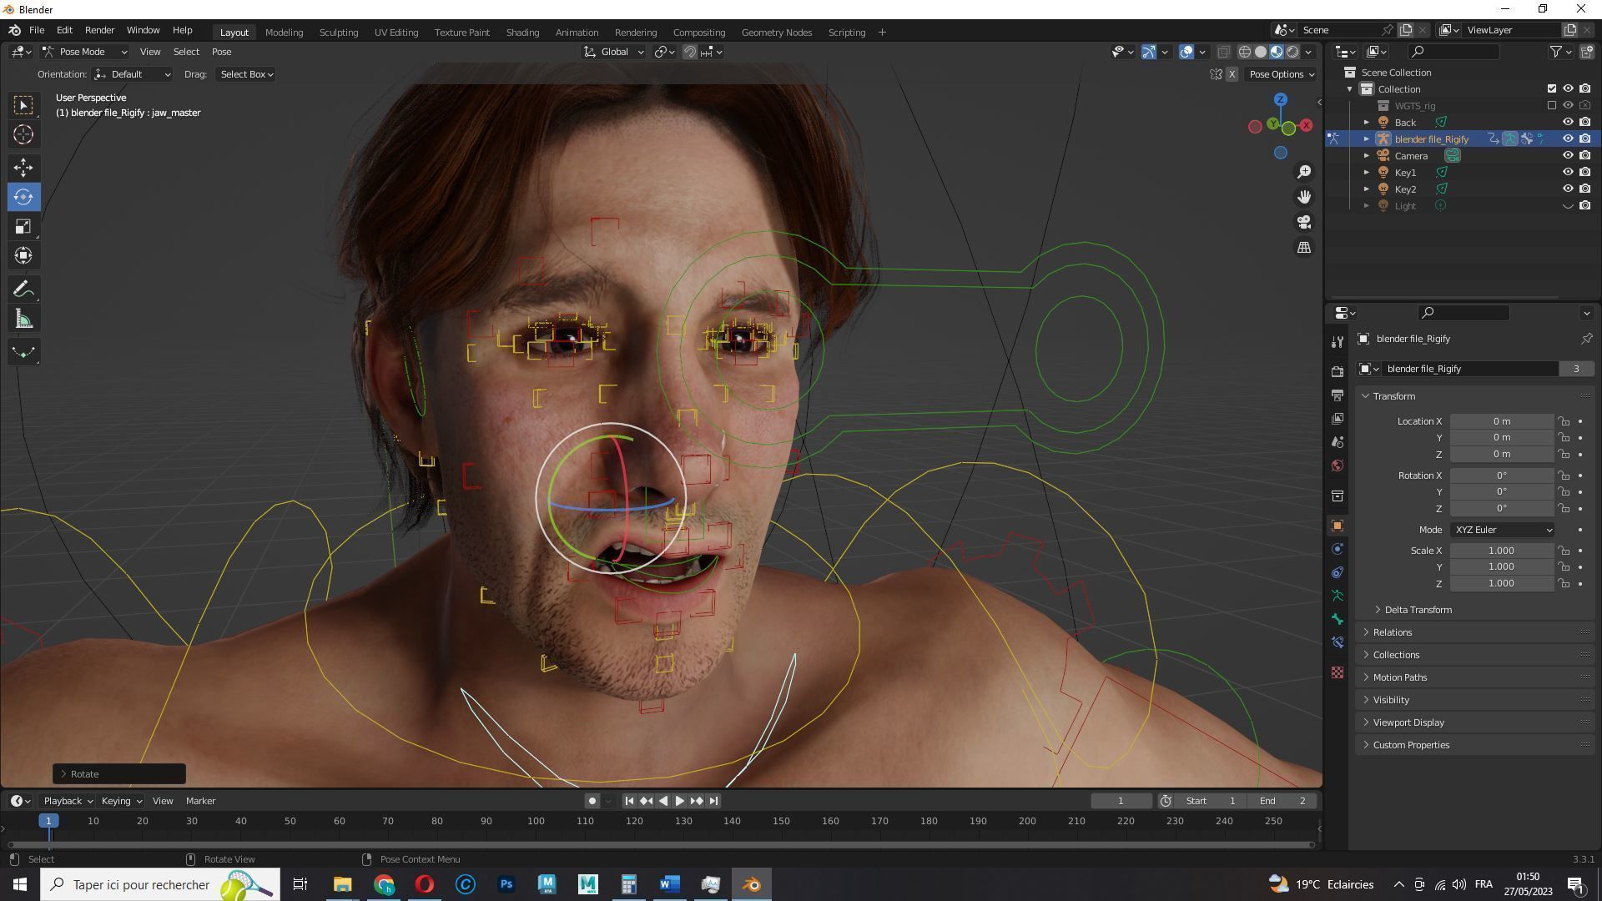Switch to the Sculpting workspace tab
The width and height of the screenshot is (1602, 901).
[339, 32]
